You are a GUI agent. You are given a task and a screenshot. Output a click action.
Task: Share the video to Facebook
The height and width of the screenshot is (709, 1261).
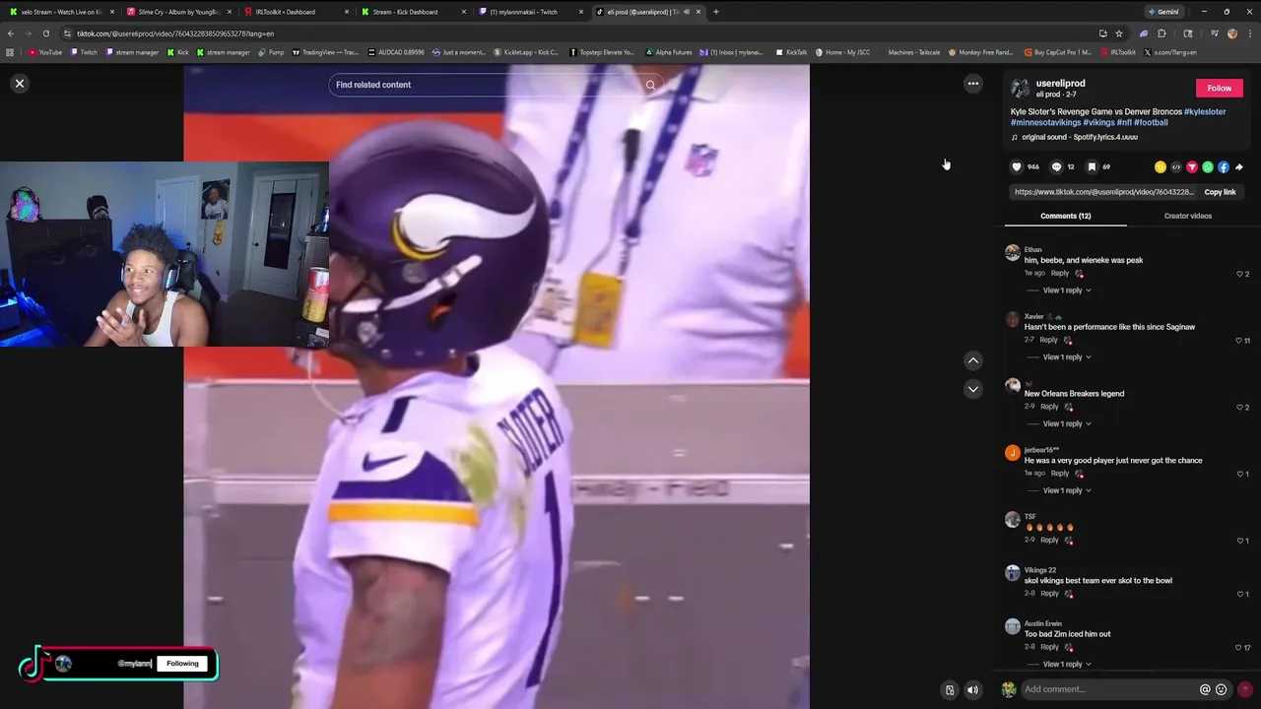tap(1224, 167)
